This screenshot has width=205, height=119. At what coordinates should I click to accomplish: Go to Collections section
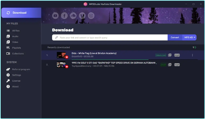click(18, 54)
